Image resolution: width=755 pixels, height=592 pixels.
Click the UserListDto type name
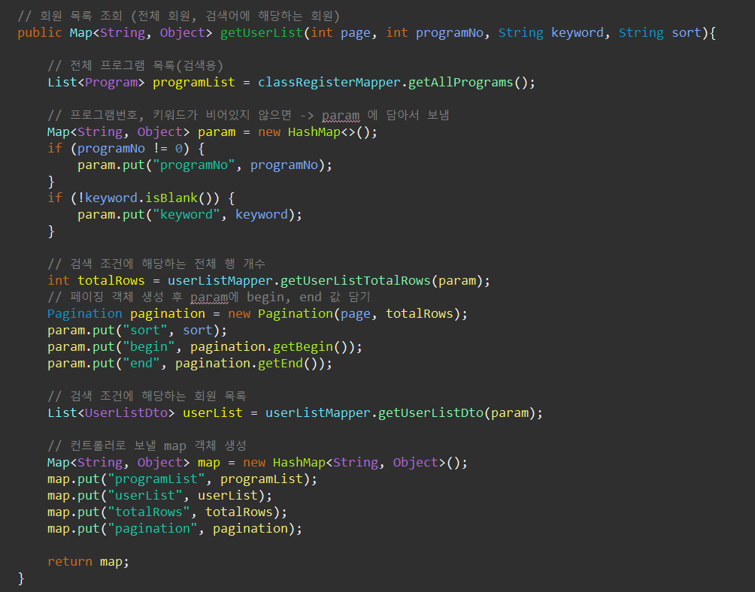(126, 412)
